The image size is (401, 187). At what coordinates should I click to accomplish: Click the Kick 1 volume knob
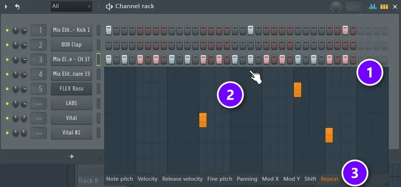pyautogui.click(x=24, y=30)
